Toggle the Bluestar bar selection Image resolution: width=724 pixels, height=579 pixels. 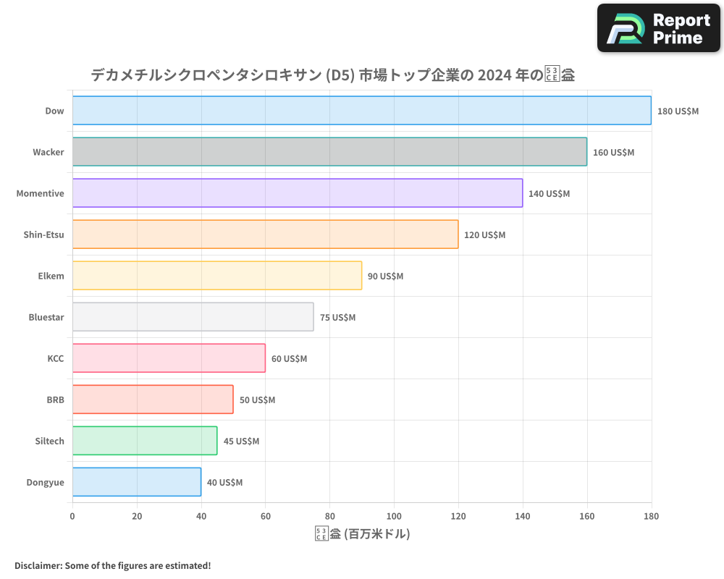pyautogui.click(x=192, y=317)
